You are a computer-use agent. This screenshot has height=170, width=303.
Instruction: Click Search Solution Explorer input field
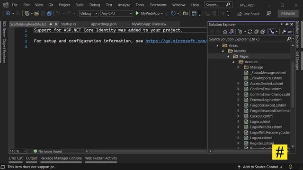247,39
